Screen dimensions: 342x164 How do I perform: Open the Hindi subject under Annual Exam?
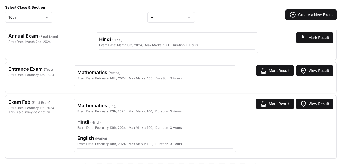[x=105, y=39]
